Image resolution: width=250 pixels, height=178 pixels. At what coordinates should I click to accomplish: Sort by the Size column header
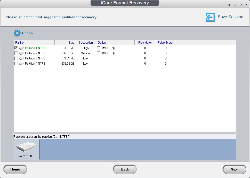[65, 43]
